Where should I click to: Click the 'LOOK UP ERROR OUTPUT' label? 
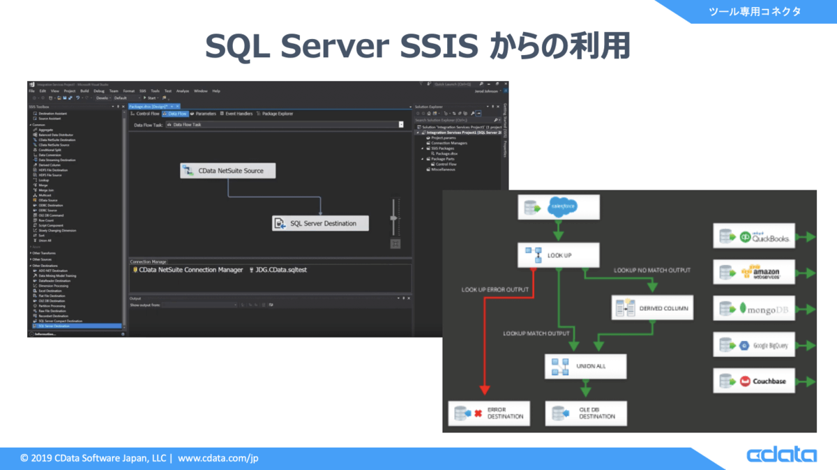pyautogui.click(x=495, y=289)
